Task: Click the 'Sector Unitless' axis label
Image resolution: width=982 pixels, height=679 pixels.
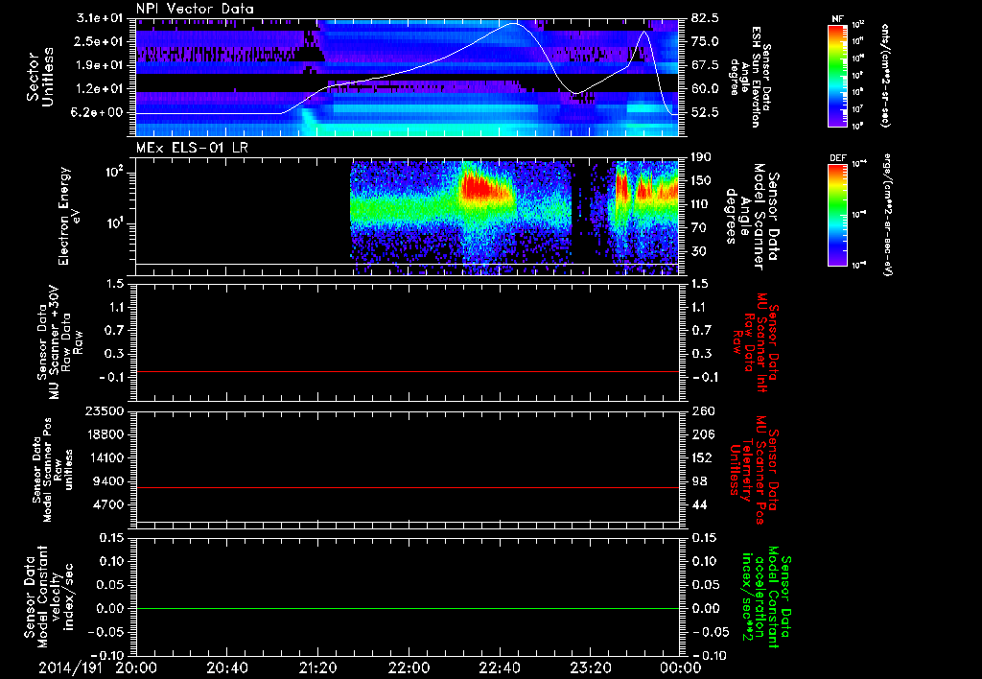Action: point(39,77)
